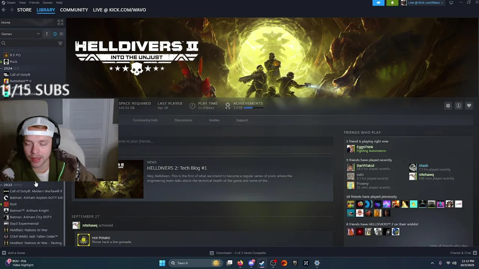Open friend DarthTaksil's entry
Viewport: 479px width, 269px height.
(x=365, y=166)
